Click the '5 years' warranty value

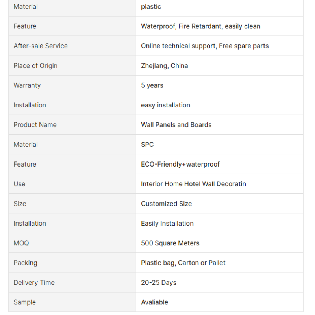[152, 85]
